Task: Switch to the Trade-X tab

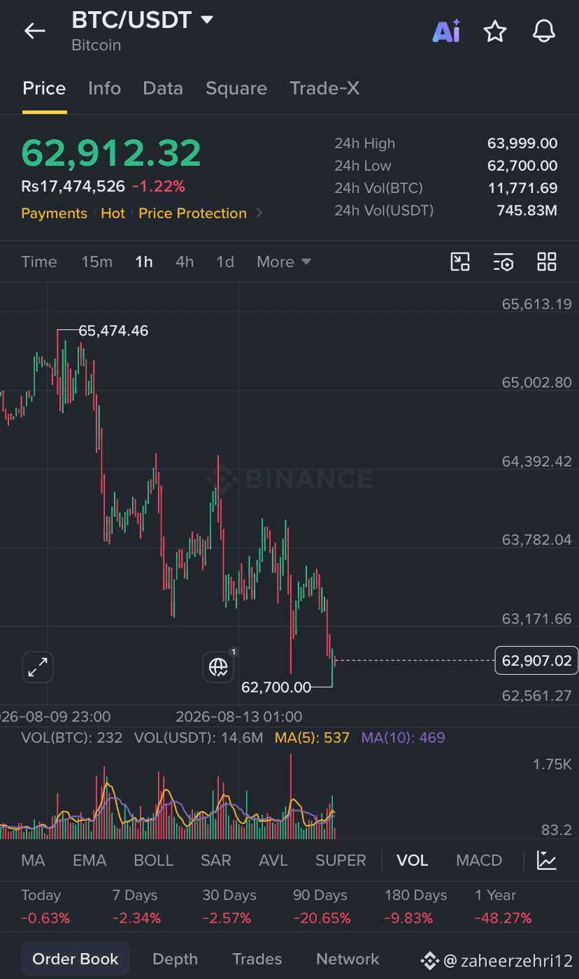Action: point(324,88)
